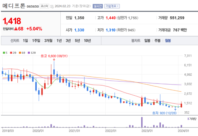
Task: Show the 3년 line chart
Action: coord(68,41)
